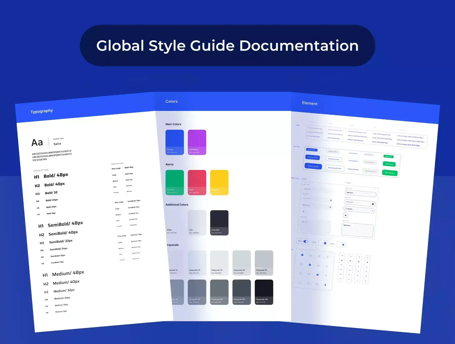Click the blue filled user profile icon
The image size is (455, 344).
click(325, 285)
